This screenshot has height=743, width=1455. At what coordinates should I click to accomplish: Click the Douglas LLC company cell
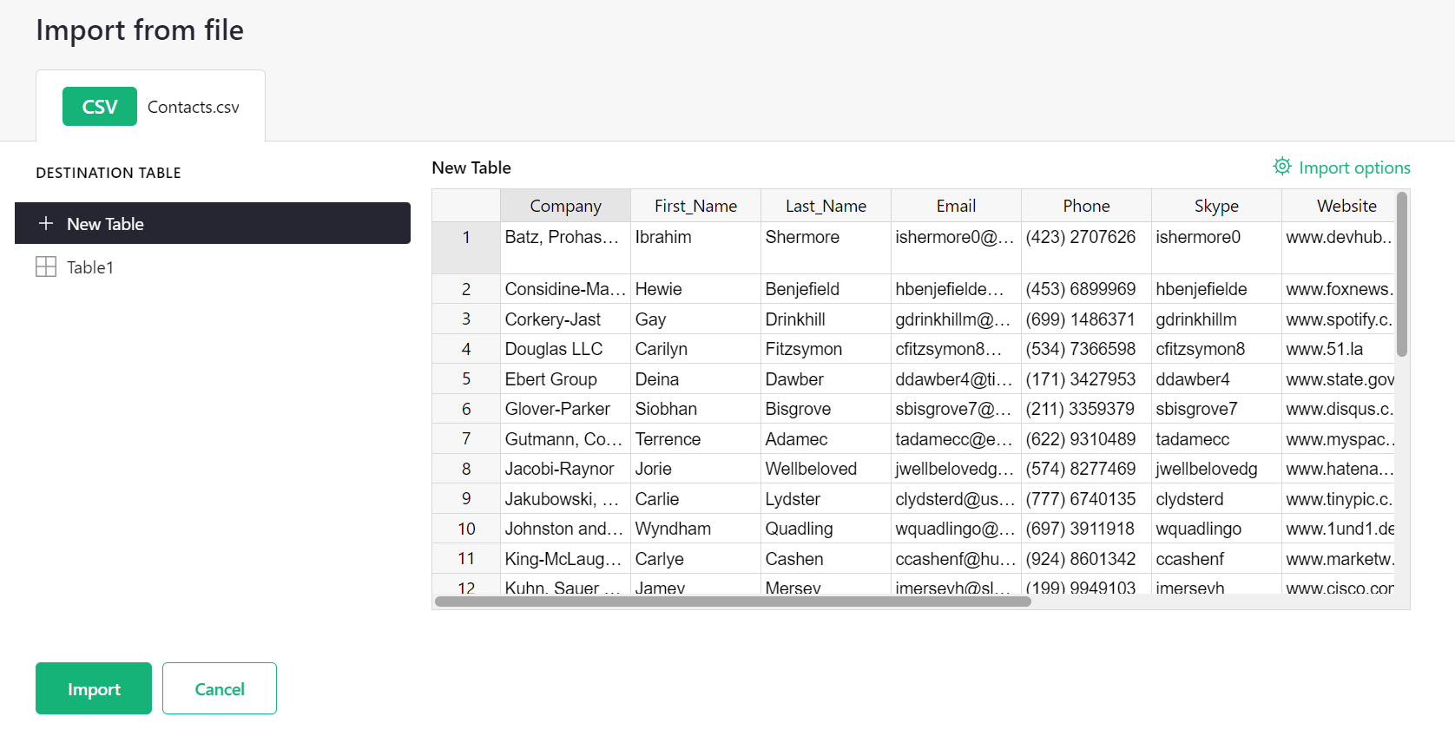coord(554,349)
